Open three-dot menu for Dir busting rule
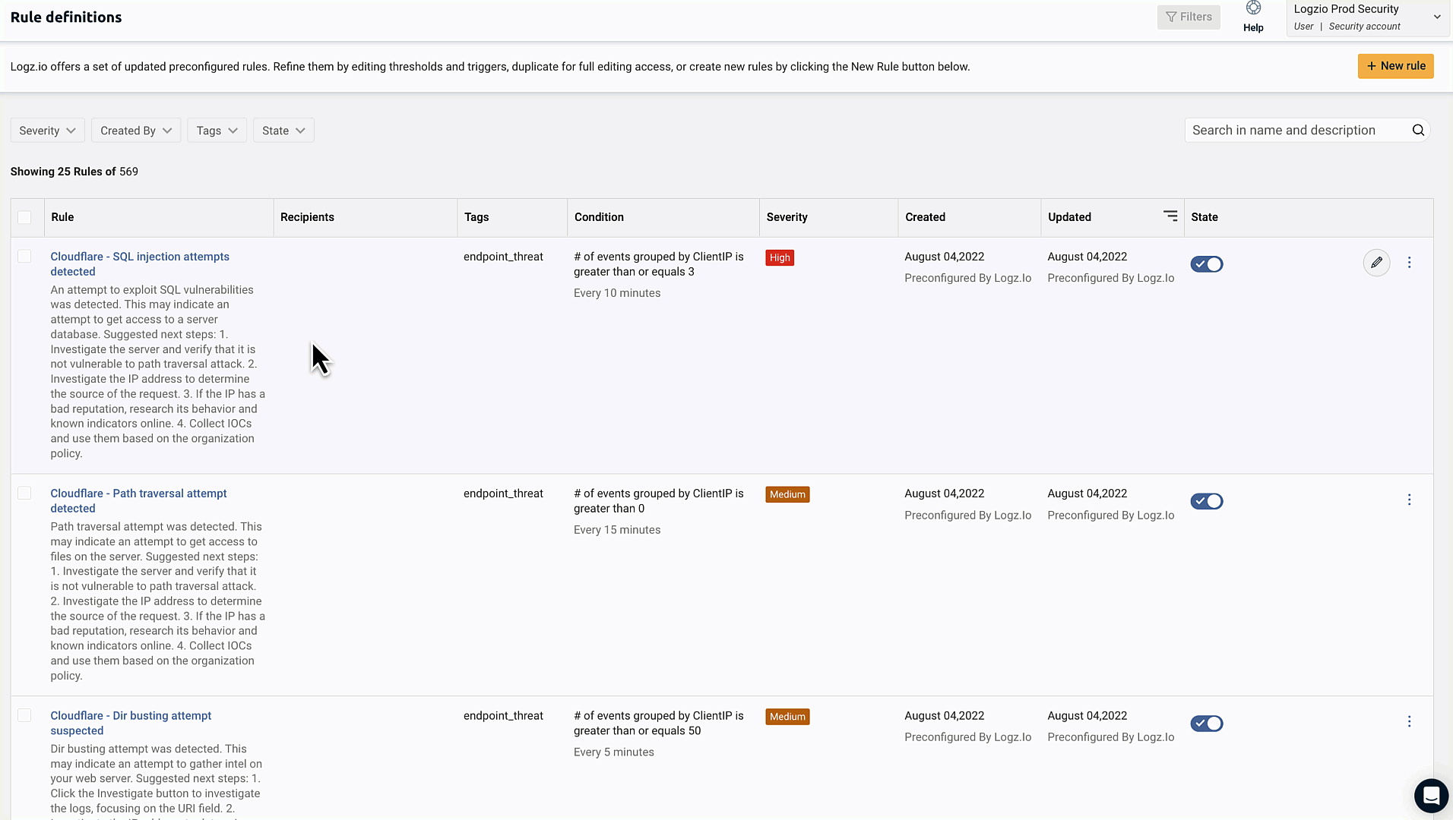The height and width of the screenshot is (820, 1453). (1409, 722)
